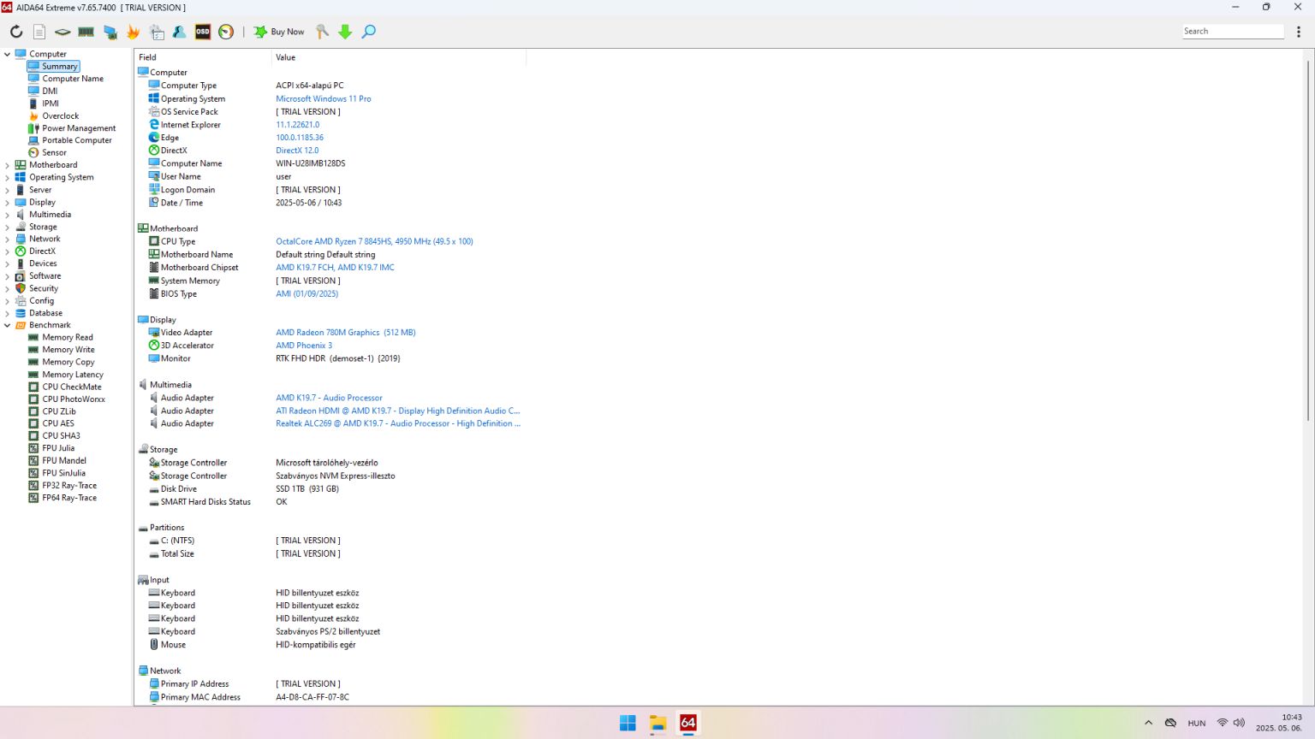The image size is (1315, 739).
Task: Click the magnifier search icon in toolbar
Action: tap(369, 32)
